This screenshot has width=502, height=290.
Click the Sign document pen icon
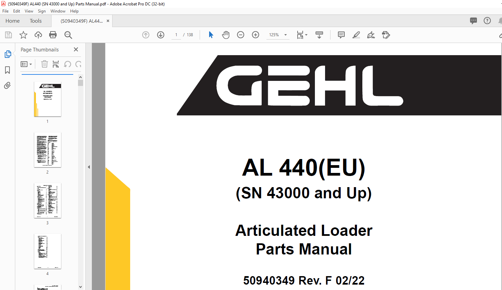(371, 35)
